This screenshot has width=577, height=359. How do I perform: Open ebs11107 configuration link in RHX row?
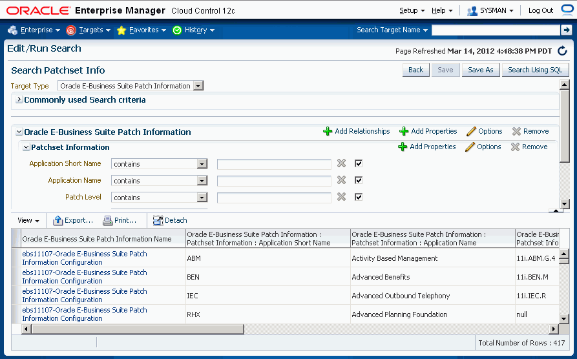point(85,314)
